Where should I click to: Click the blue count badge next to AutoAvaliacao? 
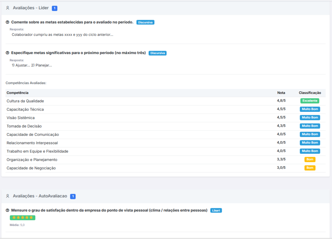pyautogui.click(x=73, y=196)
